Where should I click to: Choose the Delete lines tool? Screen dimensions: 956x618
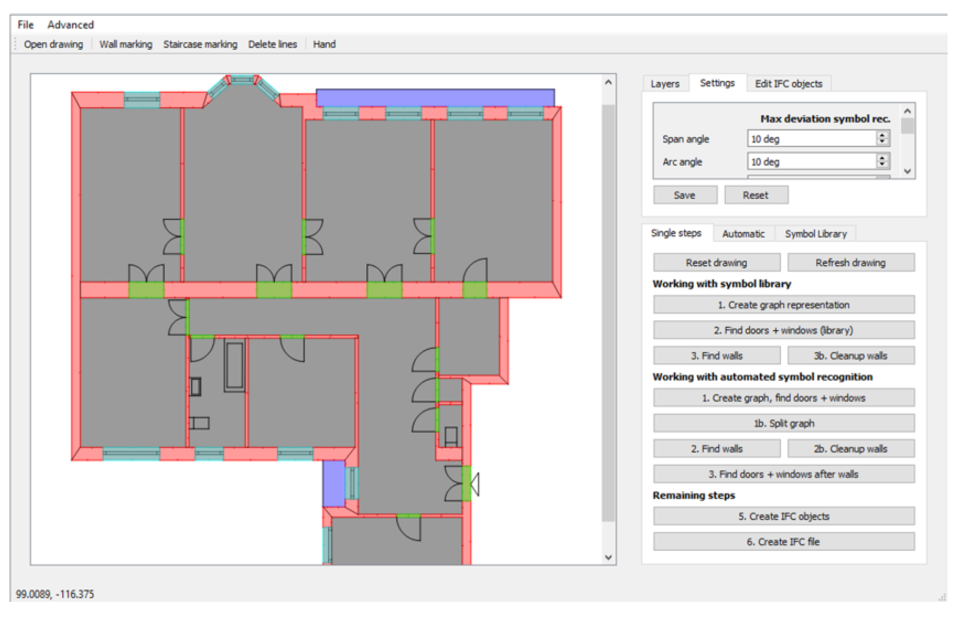point(272,44)
